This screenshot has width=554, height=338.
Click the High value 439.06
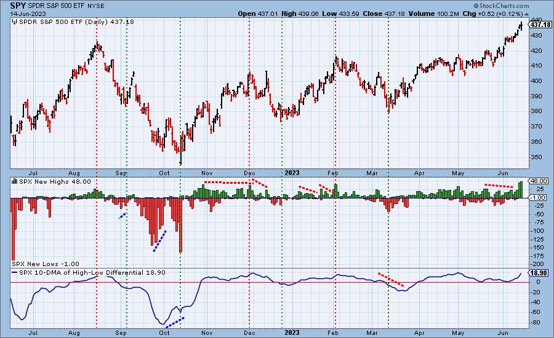point(308,14)
